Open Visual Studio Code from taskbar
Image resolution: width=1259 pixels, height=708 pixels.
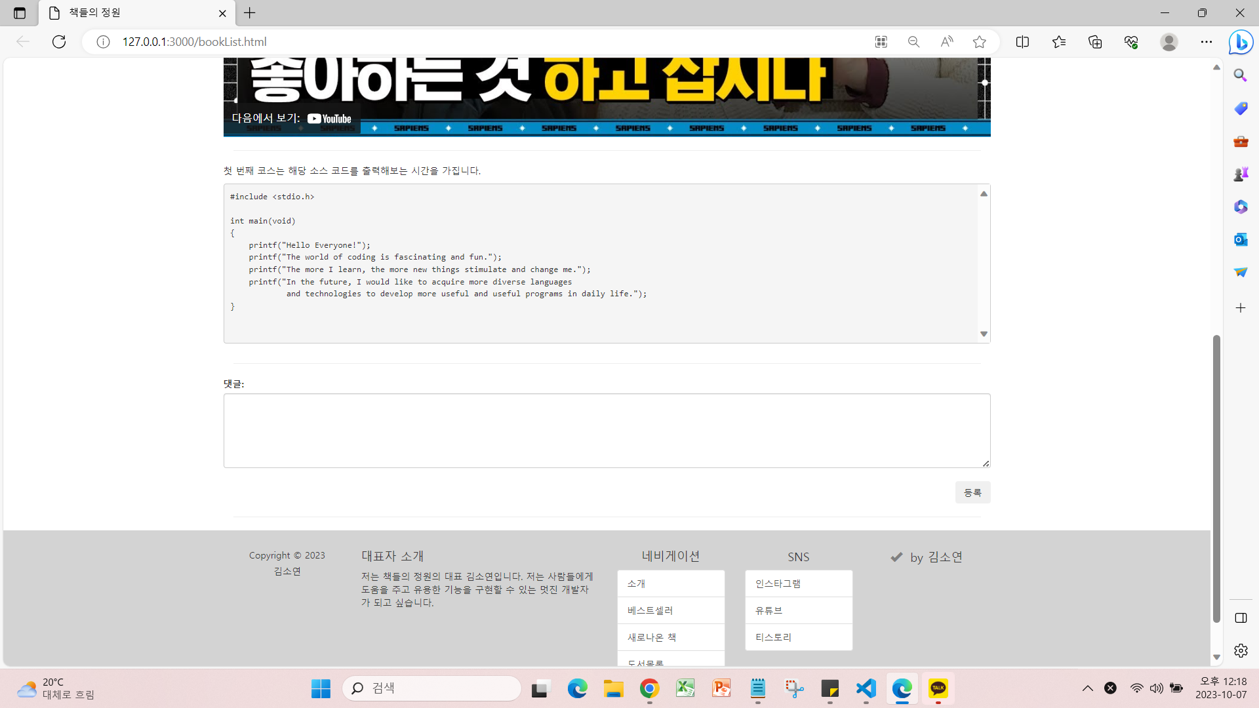click(x=866, y=688)
